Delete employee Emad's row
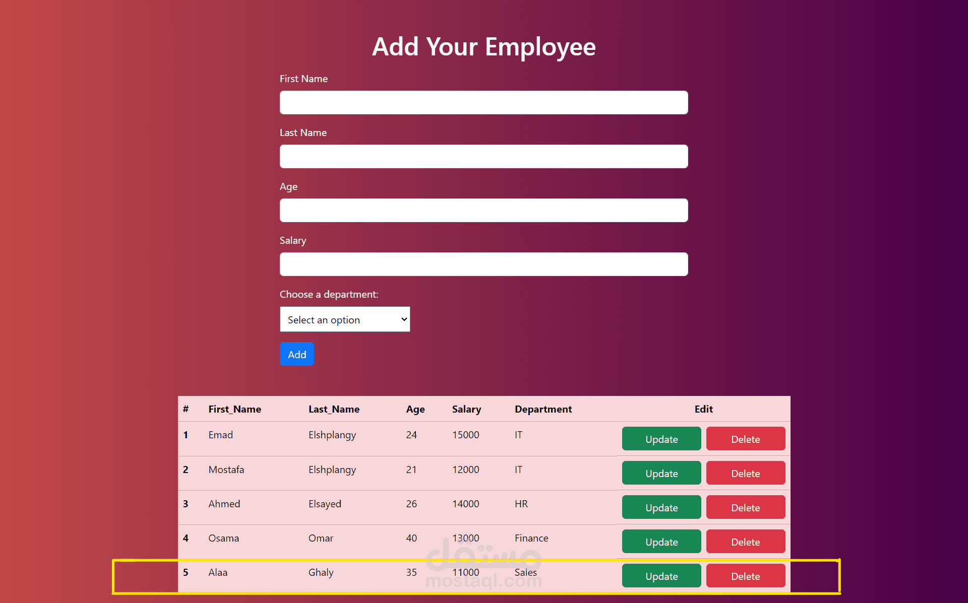 point(745,439)
